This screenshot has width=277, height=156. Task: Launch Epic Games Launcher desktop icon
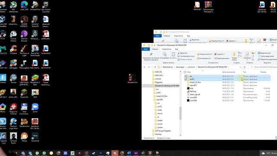(x=46, y=7)
